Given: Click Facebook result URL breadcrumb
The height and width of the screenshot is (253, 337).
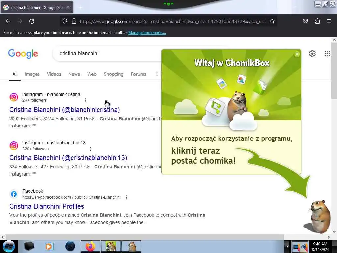Looking at the screenshot, I should click(71, 197).
